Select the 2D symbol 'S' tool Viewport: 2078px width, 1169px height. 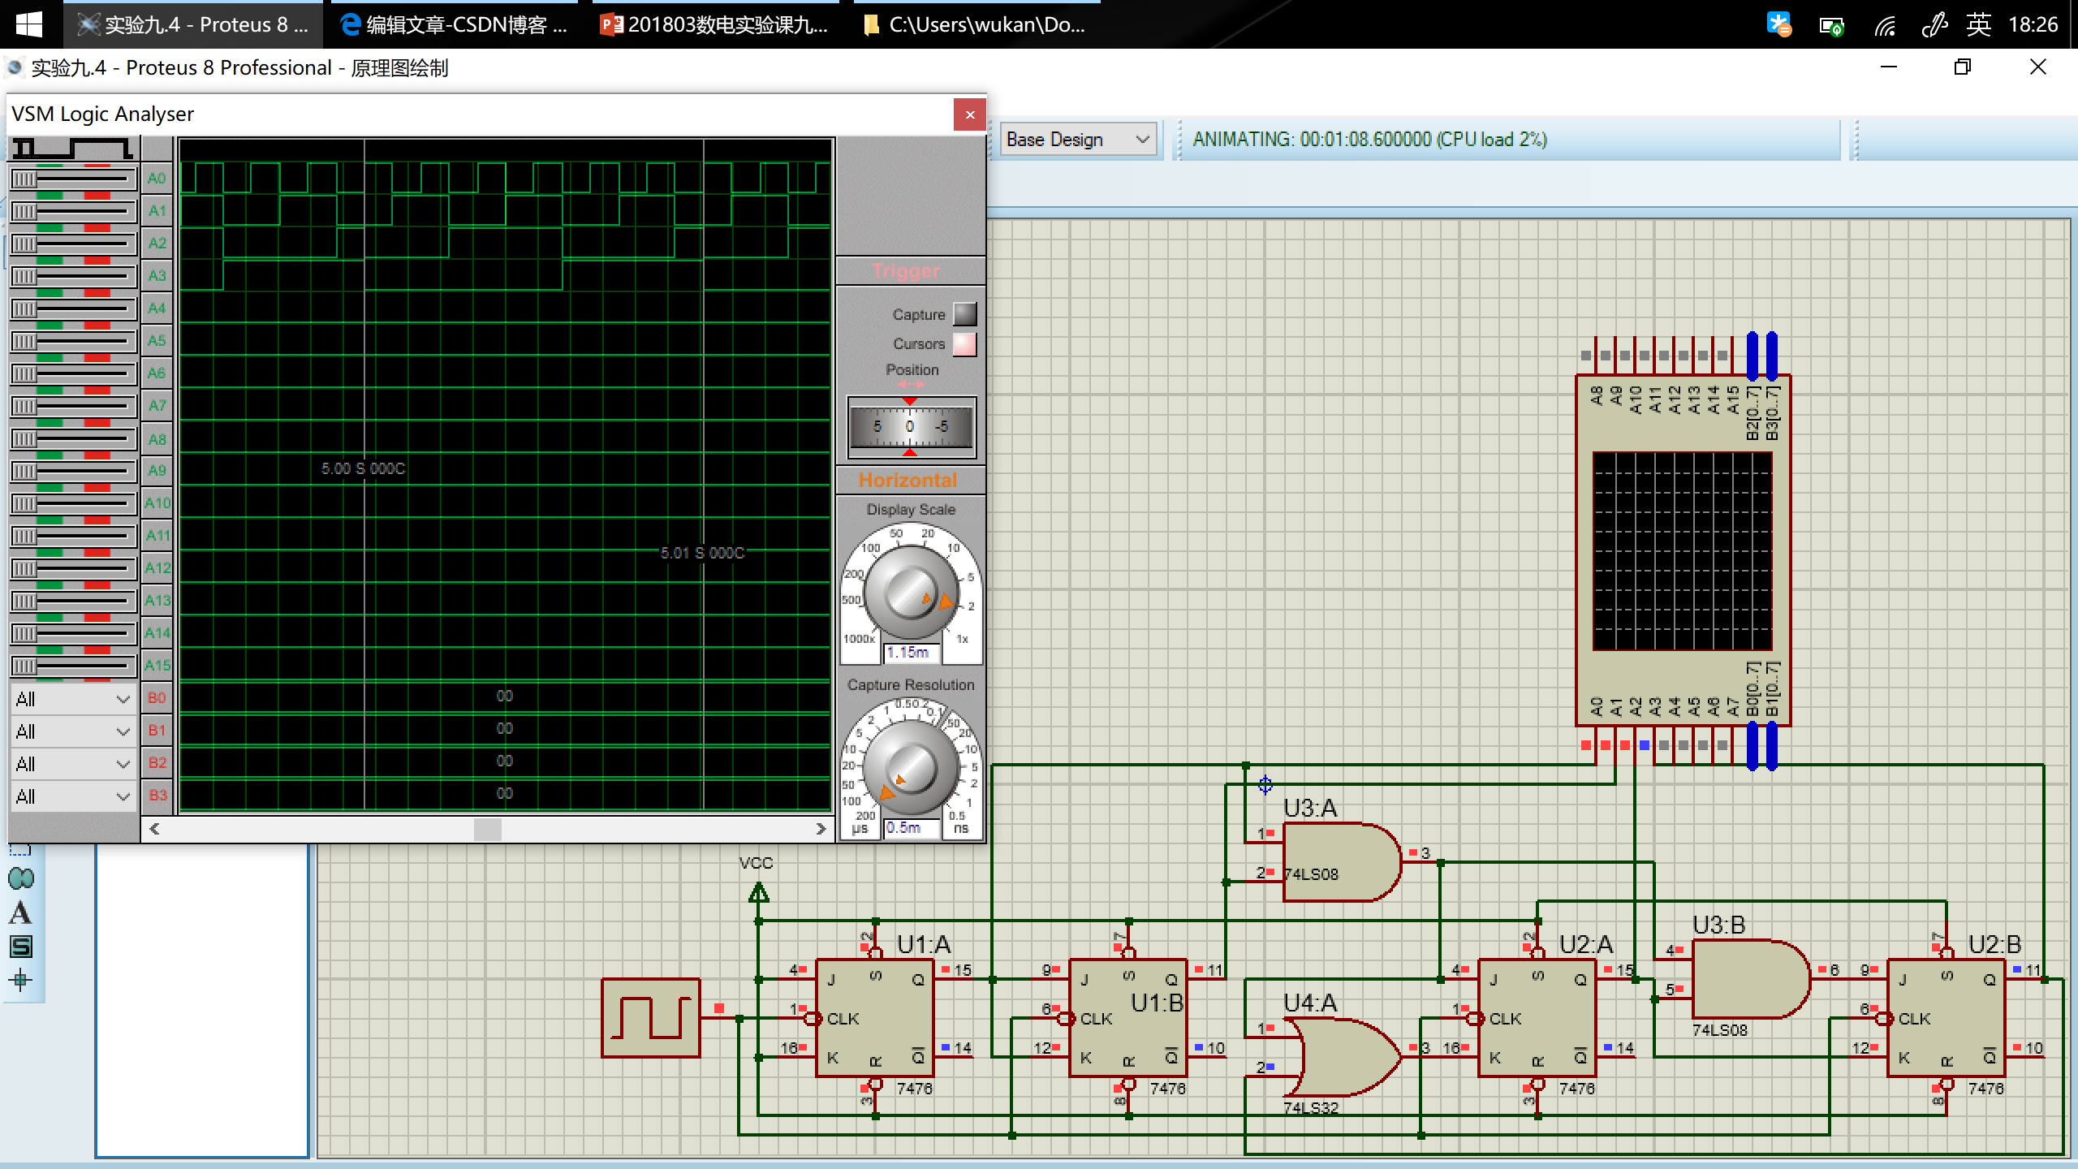[20, 947]
